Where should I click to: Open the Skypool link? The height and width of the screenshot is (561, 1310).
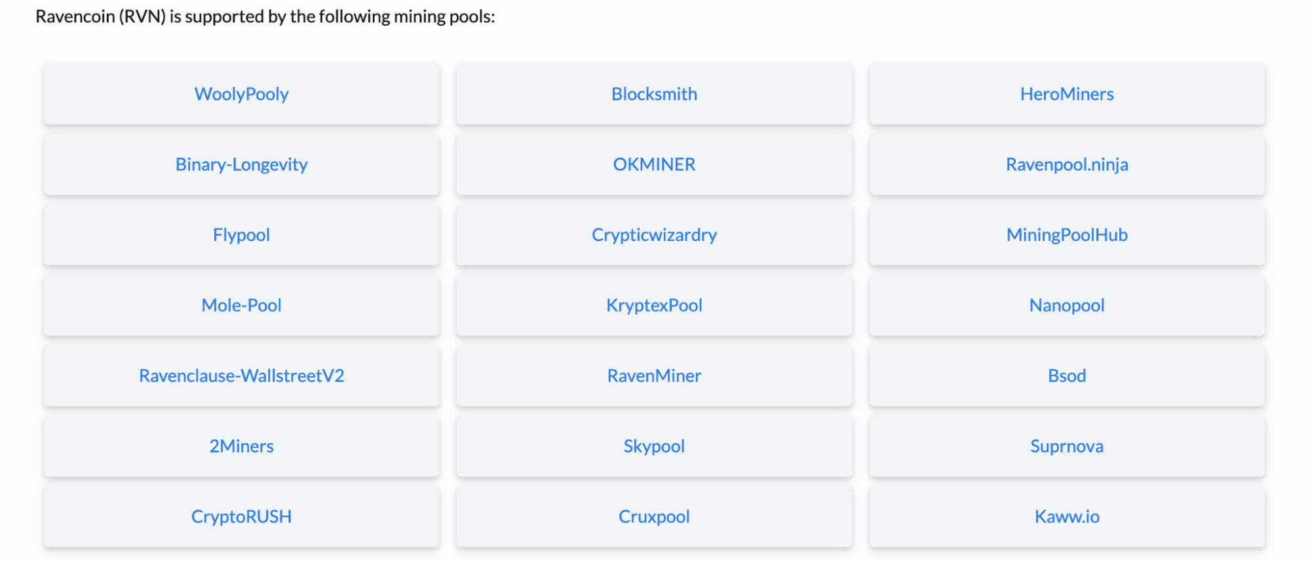click(654, 446)
